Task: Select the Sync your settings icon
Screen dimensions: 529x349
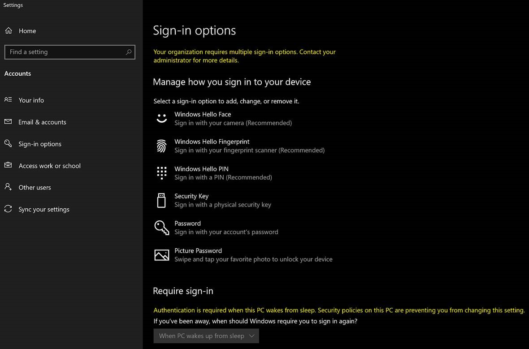Action: (x=8, y=209)
